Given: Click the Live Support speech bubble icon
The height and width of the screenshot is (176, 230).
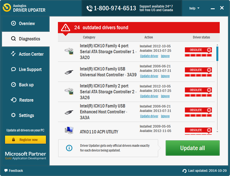Looking at the screenshot, I should click(x=13, y=69).
